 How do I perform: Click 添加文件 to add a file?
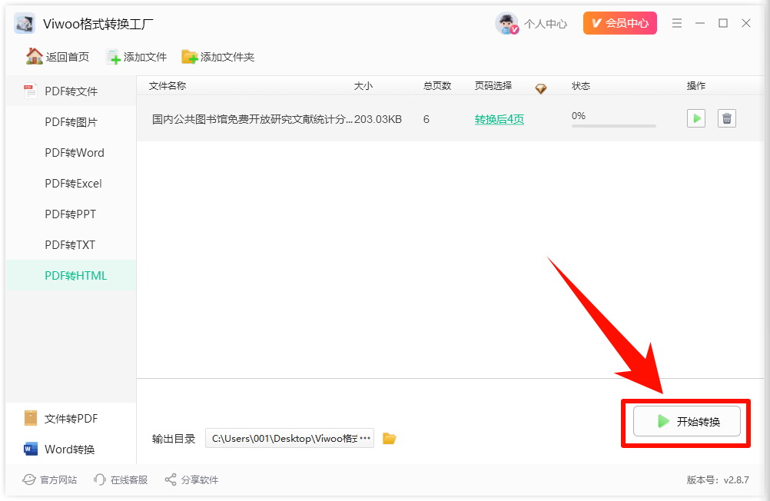pos(137,57)
